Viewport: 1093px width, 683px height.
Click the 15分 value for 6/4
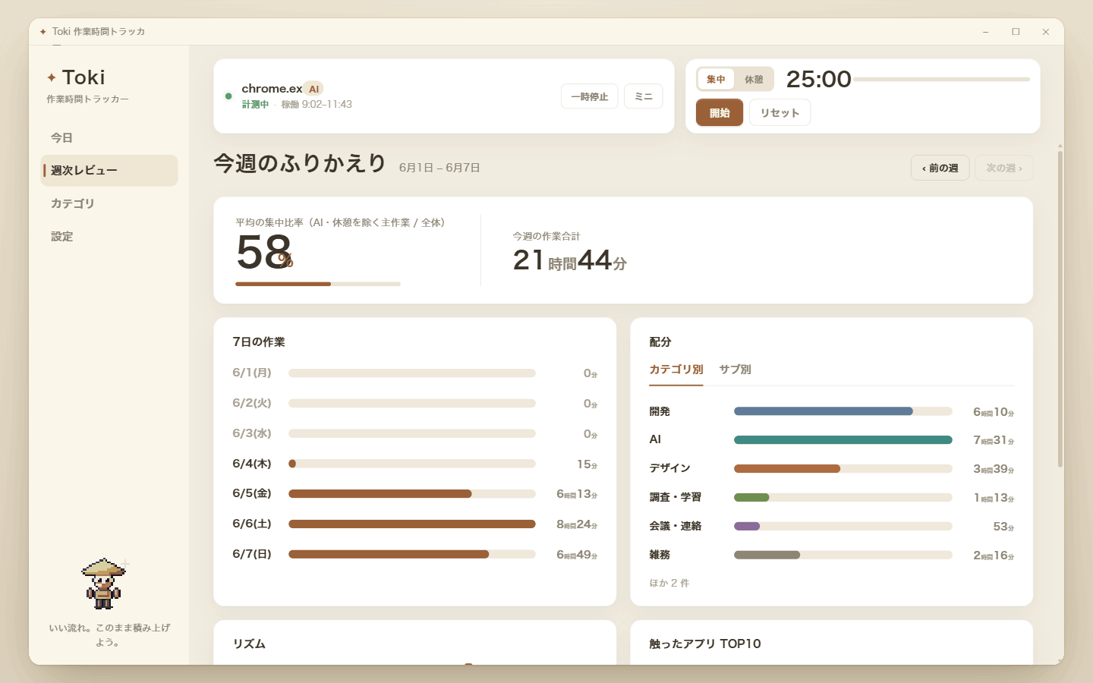(587, 464)
